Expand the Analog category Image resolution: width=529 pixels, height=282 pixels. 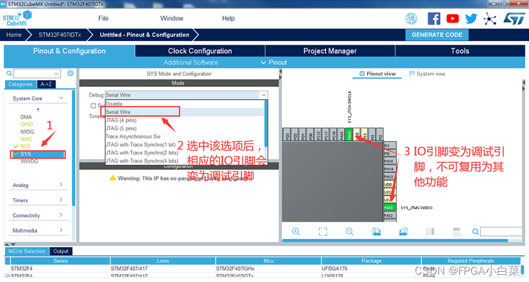[61, 185]
